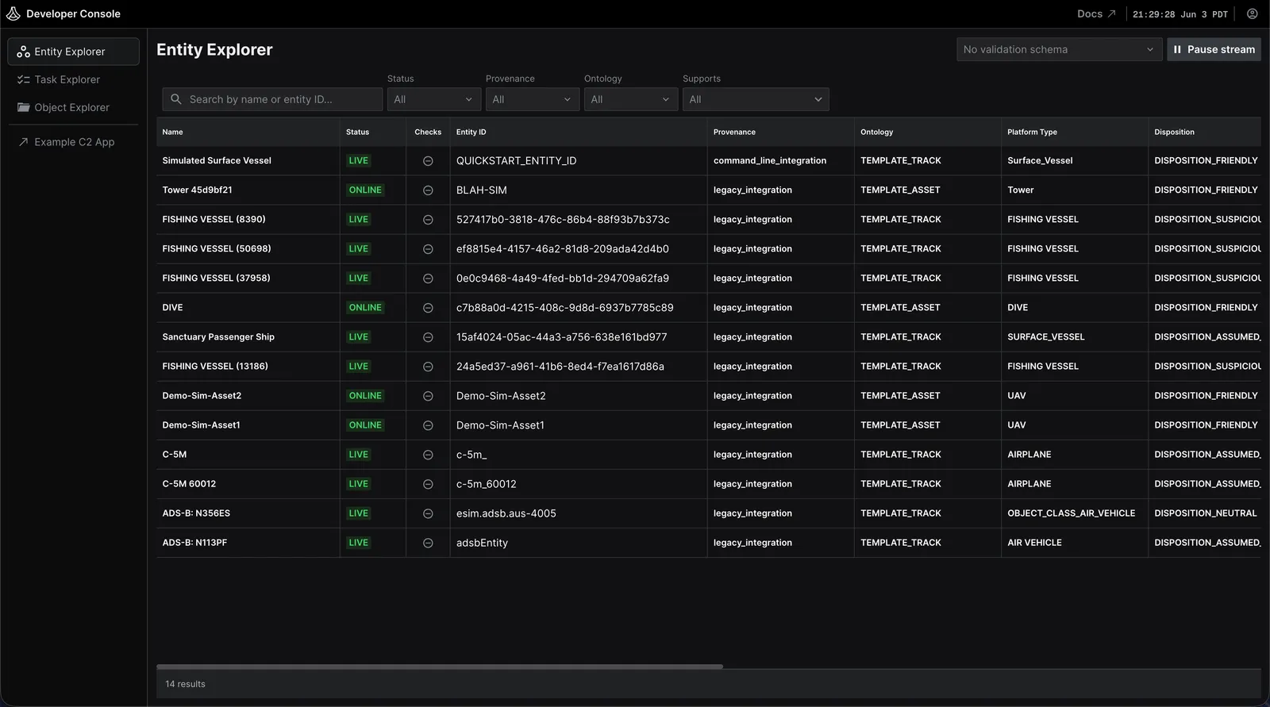Go to Entity Explorer in sidebar
Viewport: 1270px width, 707px height.
[73, 52]
